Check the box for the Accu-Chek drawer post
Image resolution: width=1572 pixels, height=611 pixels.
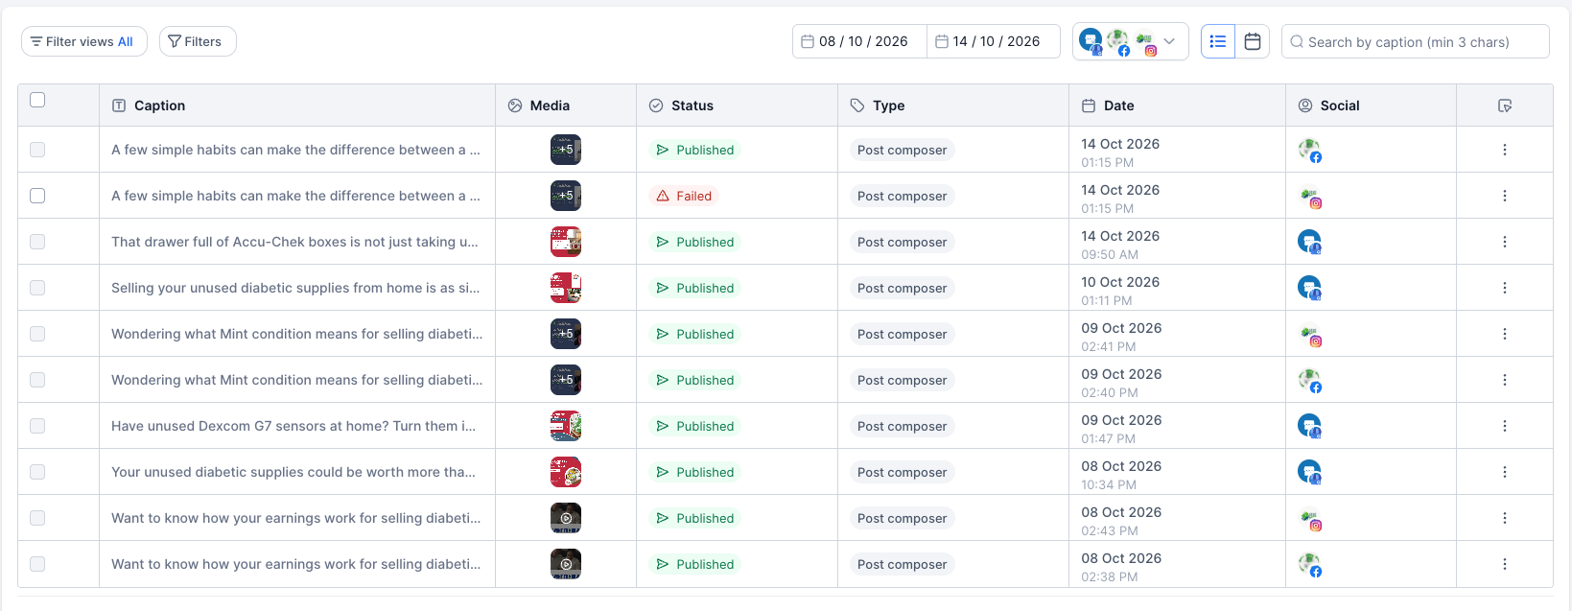(37, 242)
